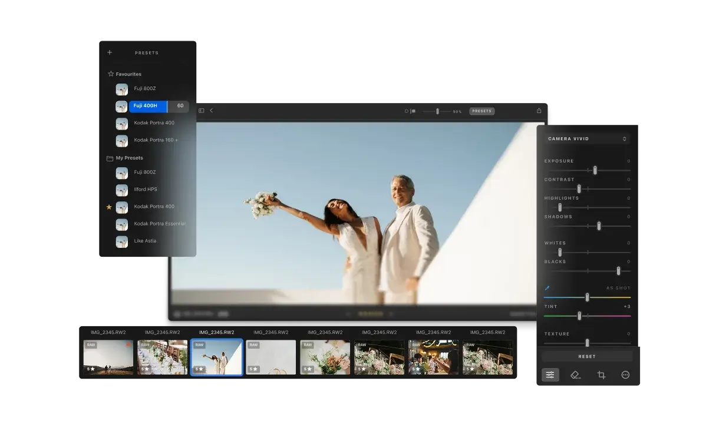Image resolution: width=716 pixels, height=424 pixels.
Task: Click the Share/Export icon in the toolbar
Action: click(538, 111)
